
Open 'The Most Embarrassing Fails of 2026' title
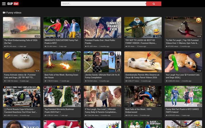21,42
